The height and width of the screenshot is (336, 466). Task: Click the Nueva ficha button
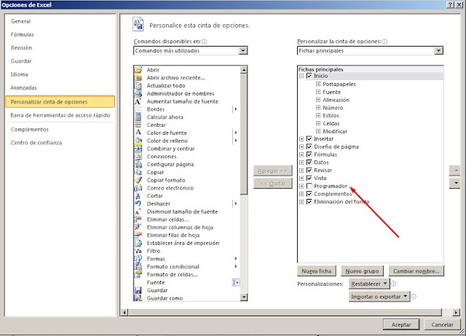point(317,271)
